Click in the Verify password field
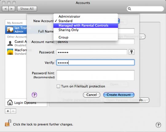Screen dimensions: 166x132 coord(96,62)
